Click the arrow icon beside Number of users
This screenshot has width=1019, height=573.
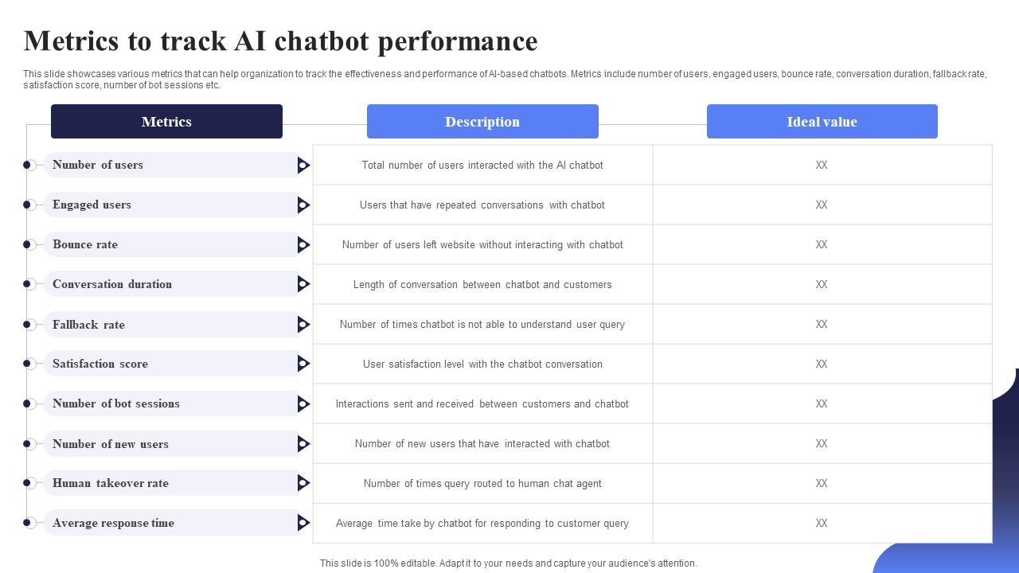[303, 165]
